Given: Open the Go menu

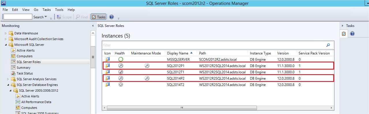Looking at the screenshot, I should click(36, 9).
